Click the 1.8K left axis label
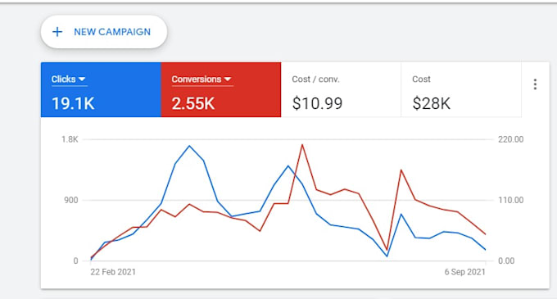The image size is (557, 299). click(x=70, y=139)
